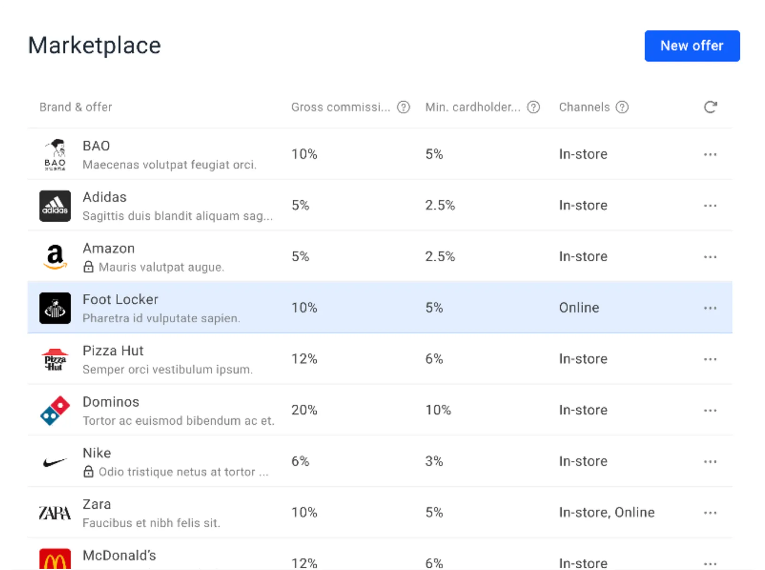765x570 pixels.
Task: Click the Foot Locker brand logo
Action: 55,308
